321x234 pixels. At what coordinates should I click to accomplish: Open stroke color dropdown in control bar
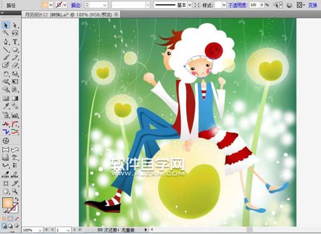pos(65,5)
